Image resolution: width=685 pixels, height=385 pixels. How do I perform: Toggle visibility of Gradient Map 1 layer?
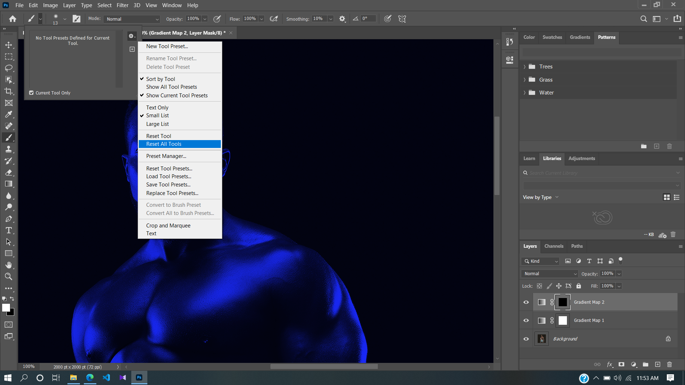(527, 320)
